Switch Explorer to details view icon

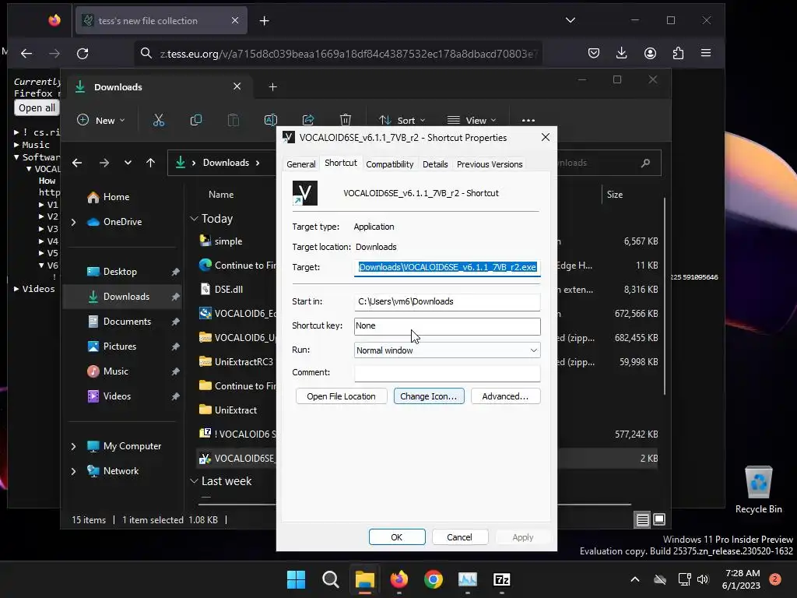coord(642,519)
